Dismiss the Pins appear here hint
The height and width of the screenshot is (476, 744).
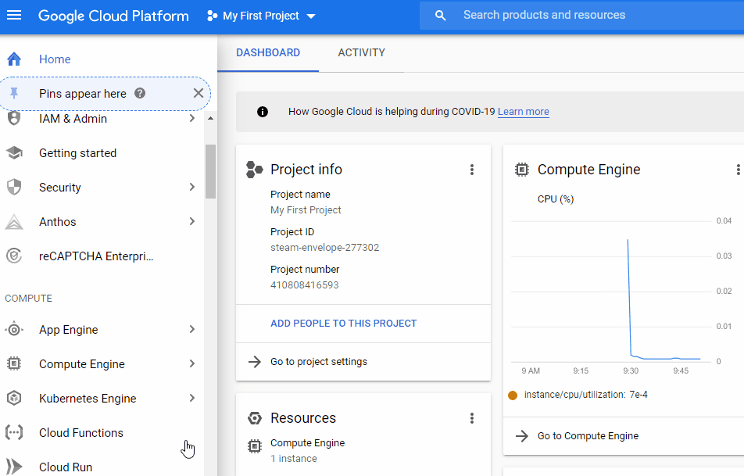point(199,93)
